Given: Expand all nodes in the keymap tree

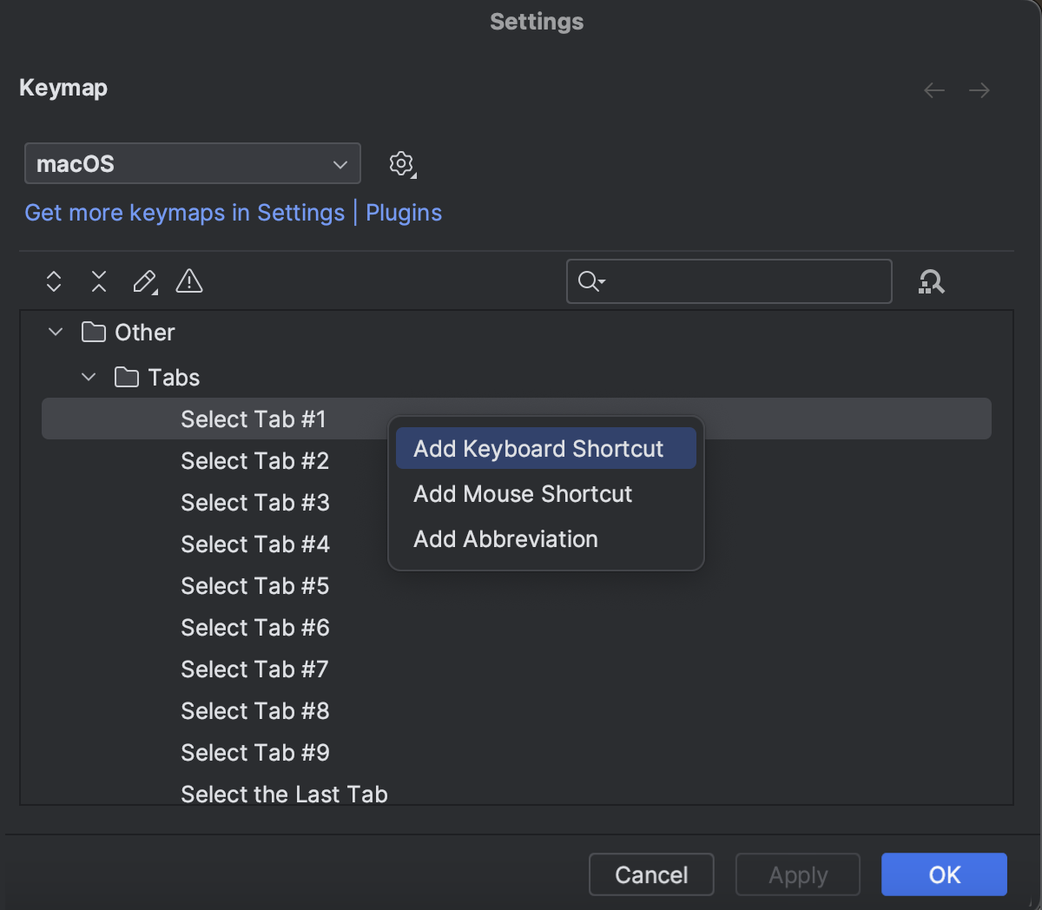Looking at the screenshot, I should click(53, 281).
